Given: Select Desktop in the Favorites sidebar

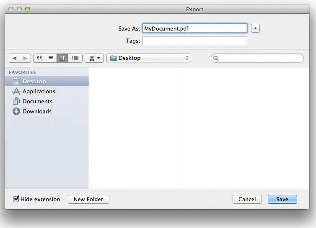Looking at the screenshot, I should click(x=47, y=81).
